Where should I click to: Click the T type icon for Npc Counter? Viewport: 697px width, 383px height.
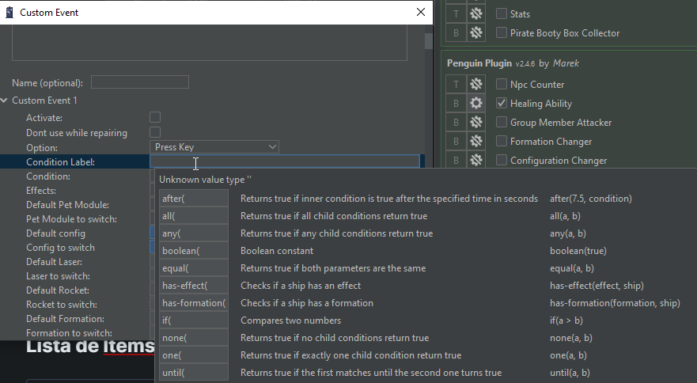[x=456, y=85]
